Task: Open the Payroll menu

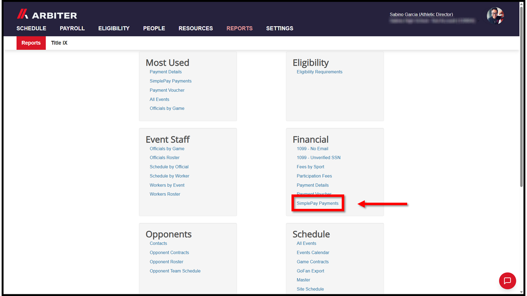Action: coord(72,28)
